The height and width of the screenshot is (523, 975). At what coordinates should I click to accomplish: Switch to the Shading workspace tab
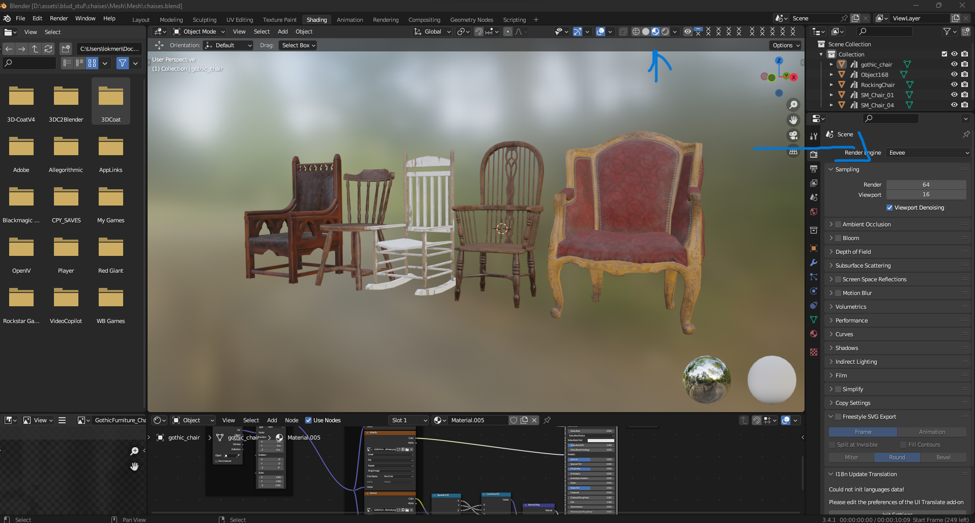click(317, 19)
